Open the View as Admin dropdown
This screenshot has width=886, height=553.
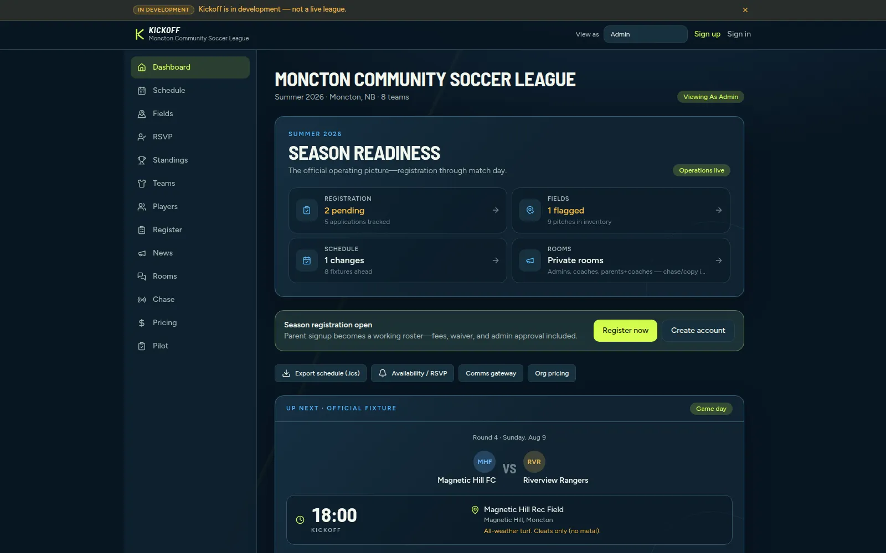click(x=646, y=34)
